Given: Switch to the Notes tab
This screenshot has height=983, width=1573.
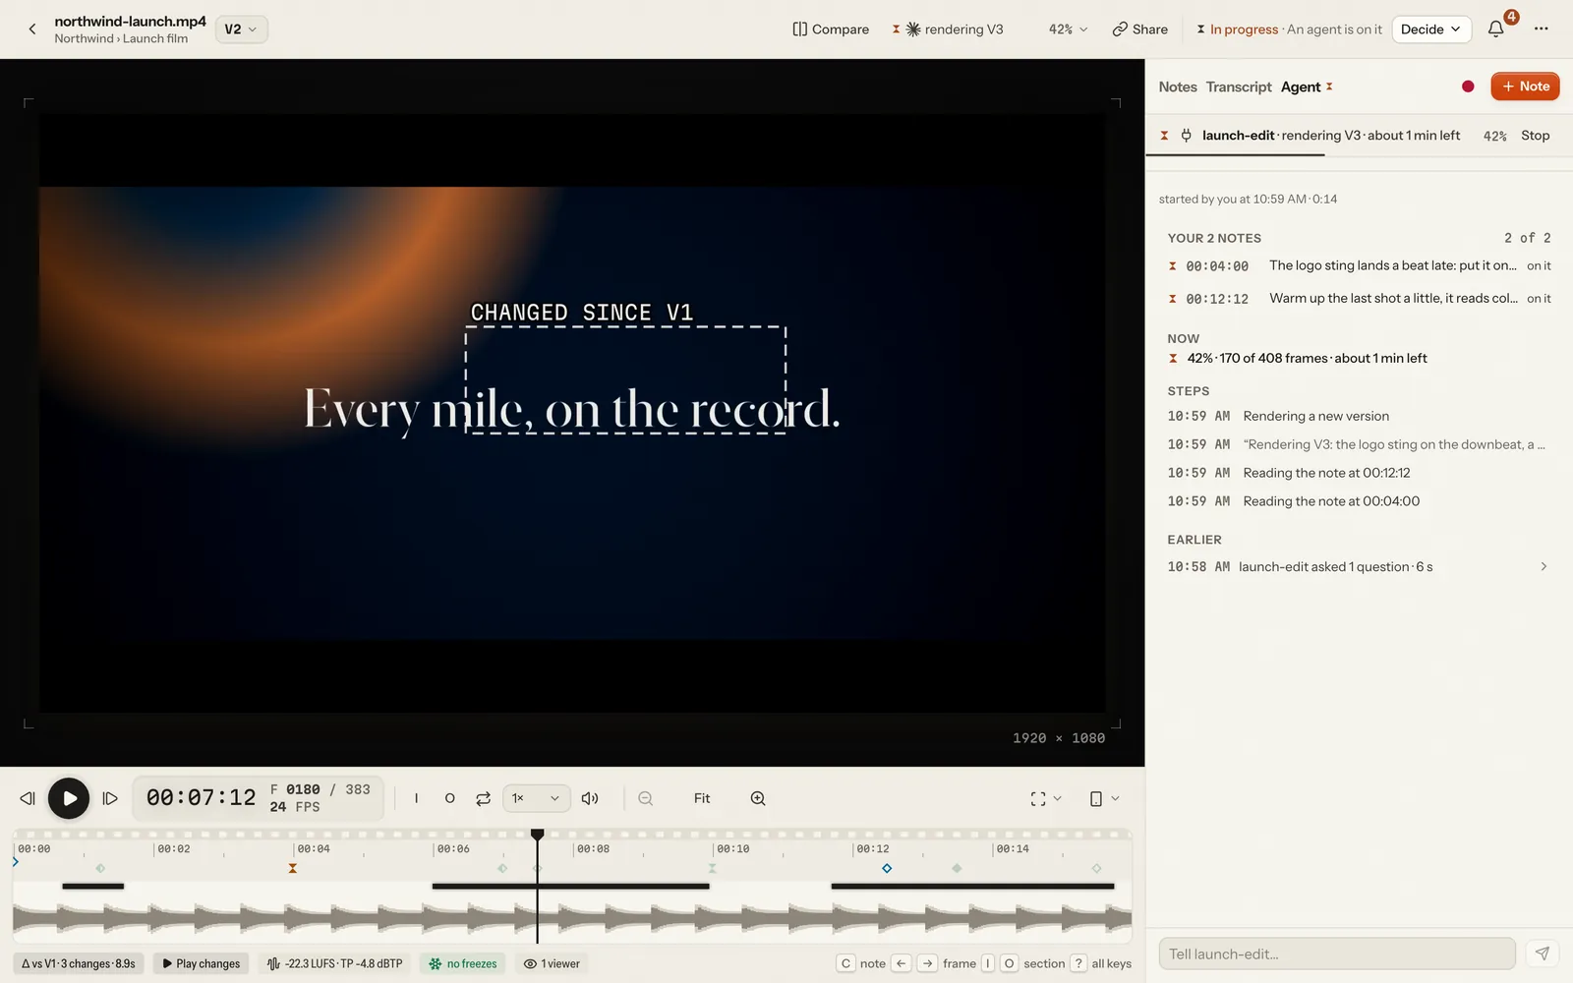Looking at the screenshot, I should pyautogui.click(x=1177, y=87).
